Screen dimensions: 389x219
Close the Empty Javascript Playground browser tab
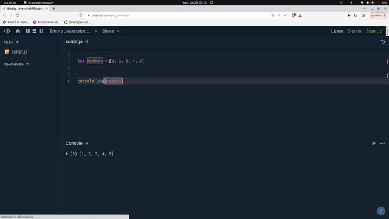(x=47, y=9)
